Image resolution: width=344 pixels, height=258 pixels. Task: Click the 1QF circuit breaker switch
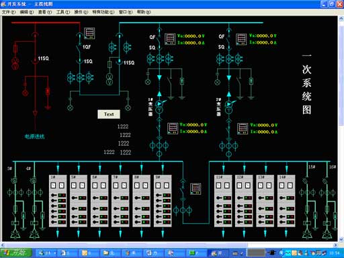click(x=79, y=48)
